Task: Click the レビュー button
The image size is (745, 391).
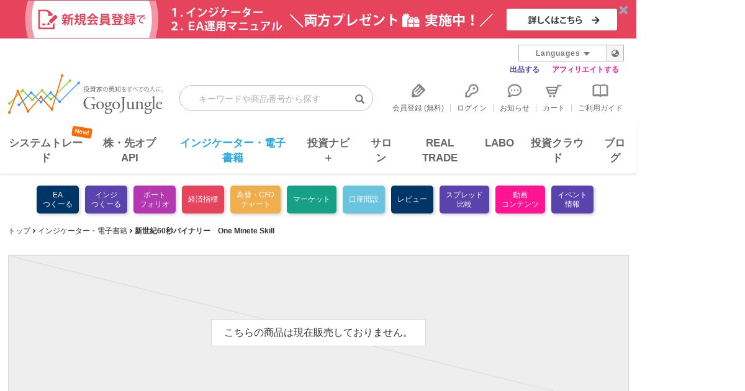Action: [412, 199]
